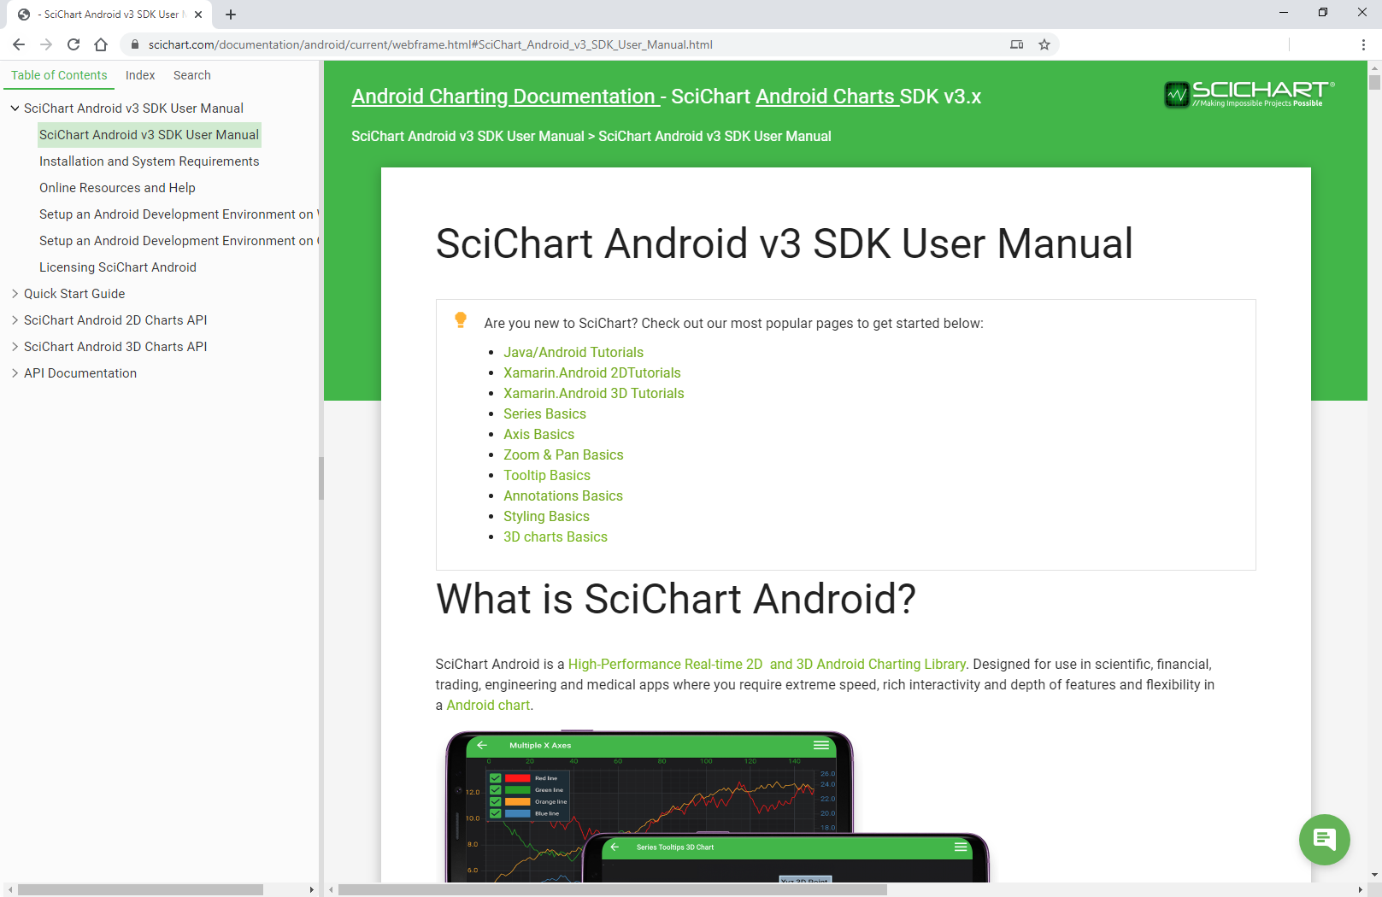
Task: Close the SciChart Android browser tab
Action: [x=198, y=15]
